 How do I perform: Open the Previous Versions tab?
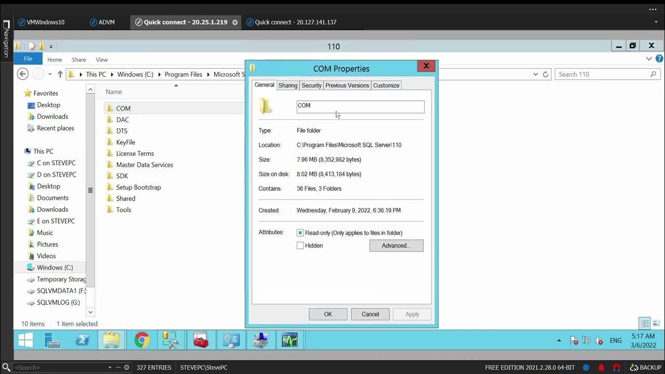tap(347, 85)
